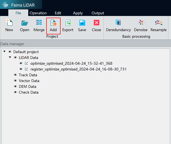Click the Resample tool icon
This screenshot has height=144, width=171.
click(x=158, y=23)
